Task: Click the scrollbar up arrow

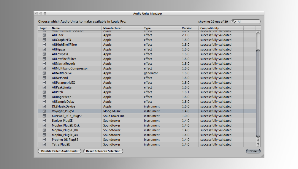Action: pyautogui.click(x=258, y=140)
